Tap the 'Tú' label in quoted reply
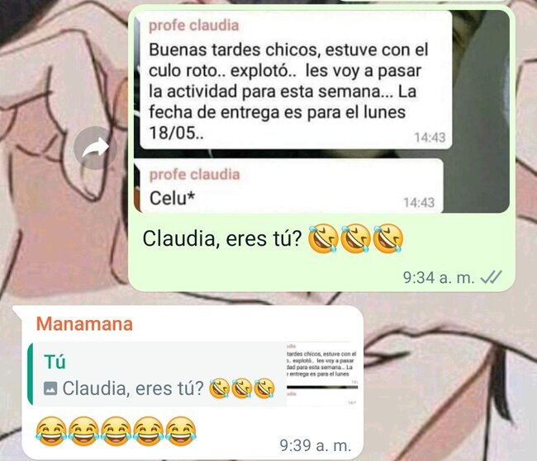 (x=55, y=362)
